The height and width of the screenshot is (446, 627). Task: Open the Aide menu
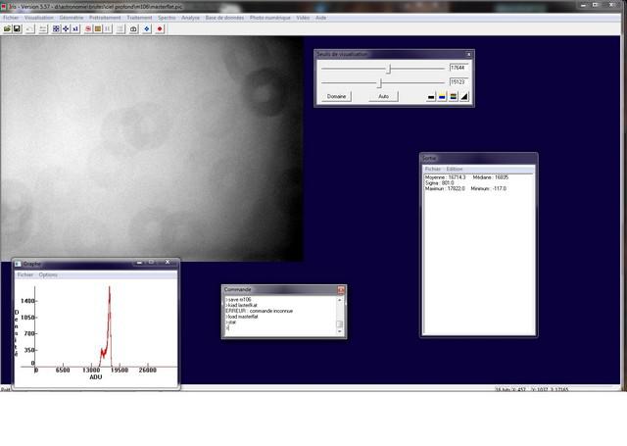tap(320, 18)
